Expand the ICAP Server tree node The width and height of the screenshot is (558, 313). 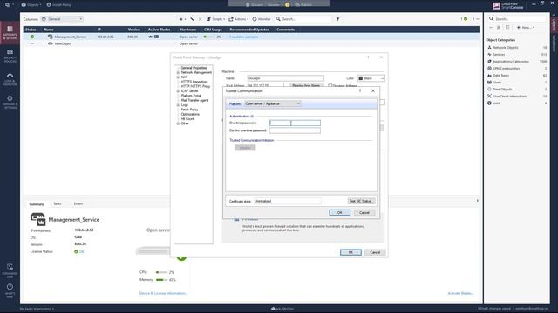pos(178,90)
